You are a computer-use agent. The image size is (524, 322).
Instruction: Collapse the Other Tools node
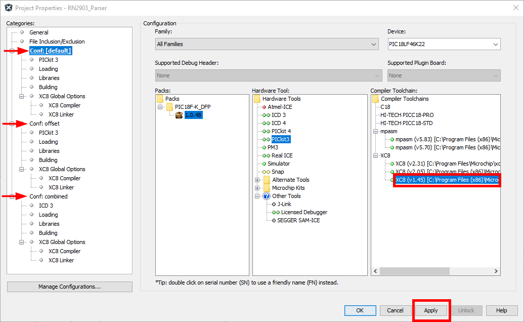click(257, 196)
